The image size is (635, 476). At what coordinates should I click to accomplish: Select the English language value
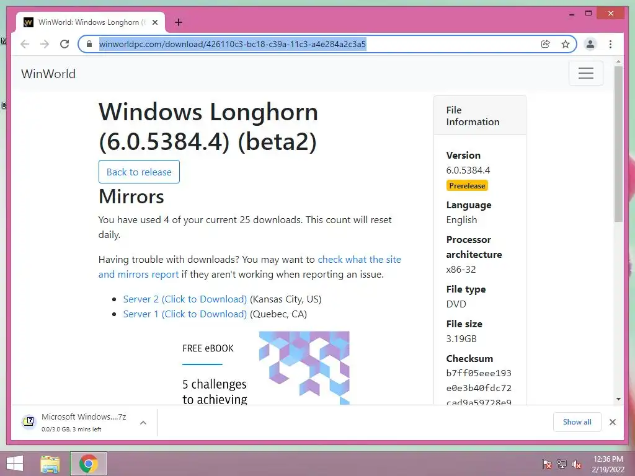coord(461,220)
